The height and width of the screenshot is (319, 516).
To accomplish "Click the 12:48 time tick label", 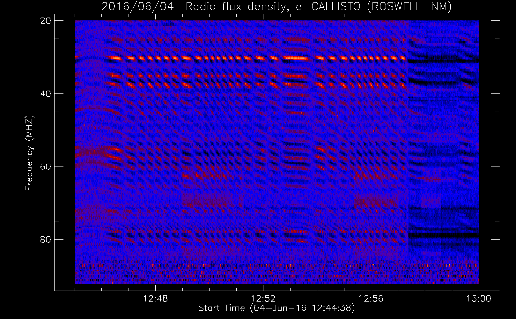I will pos(155,299).
